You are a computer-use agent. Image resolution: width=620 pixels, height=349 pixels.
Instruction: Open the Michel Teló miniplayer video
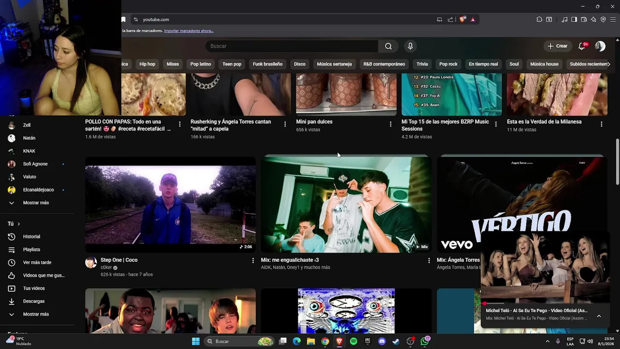(x=545, y=267)
